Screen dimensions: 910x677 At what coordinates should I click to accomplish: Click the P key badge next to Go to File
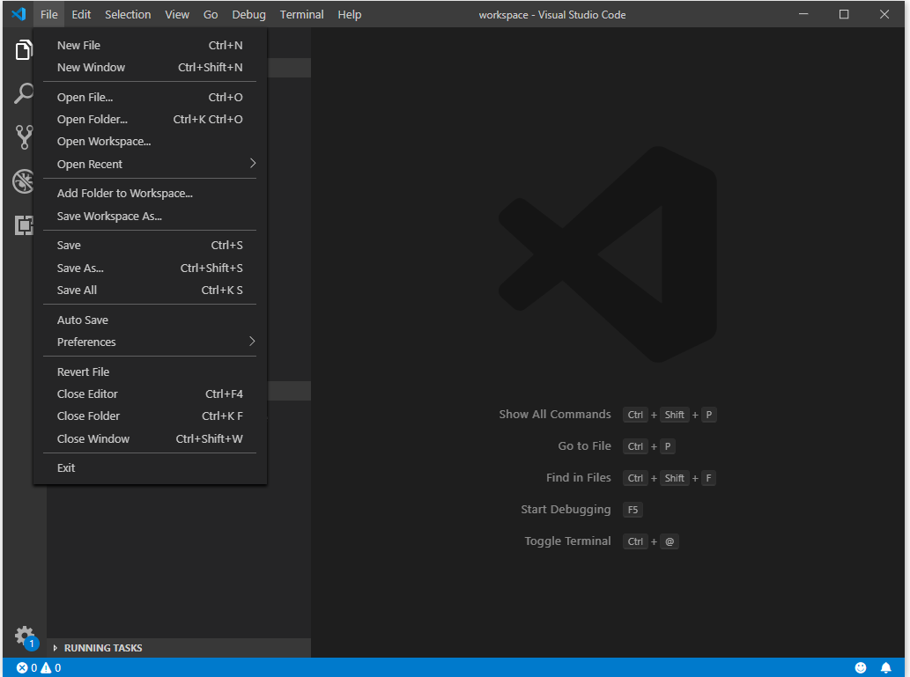(x=667, y=446)
